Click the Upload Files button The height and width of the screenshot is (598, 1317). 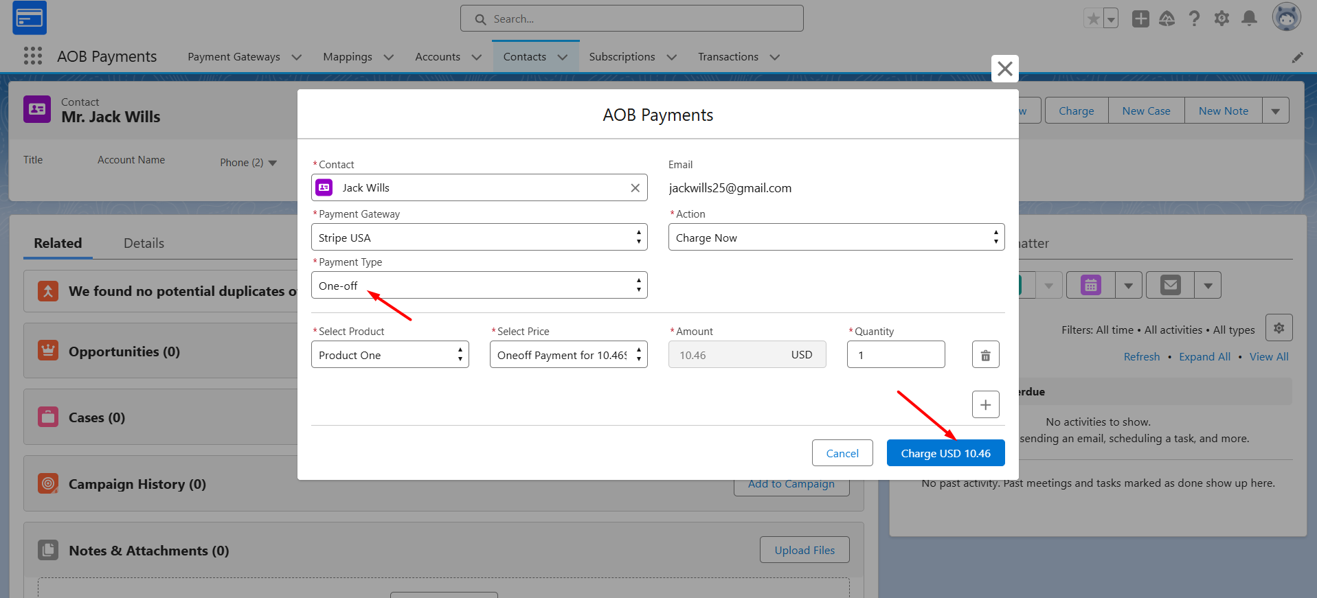coord(804,550)
